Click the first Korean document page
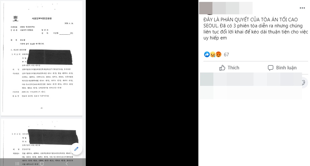This screenshot has height=166, width=310. pyautogui.click(x=41, y=59)
